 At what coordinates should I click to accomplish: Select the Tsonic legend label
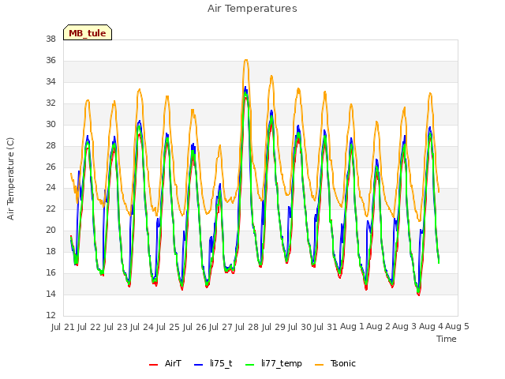coord(343,363)
